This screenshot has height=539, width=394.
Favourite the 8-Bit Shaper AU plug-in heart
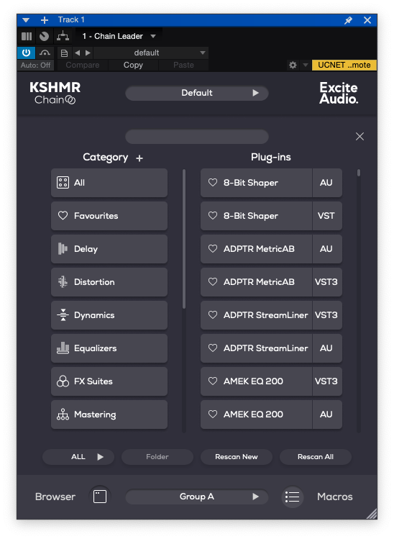(x=213, y=183)
